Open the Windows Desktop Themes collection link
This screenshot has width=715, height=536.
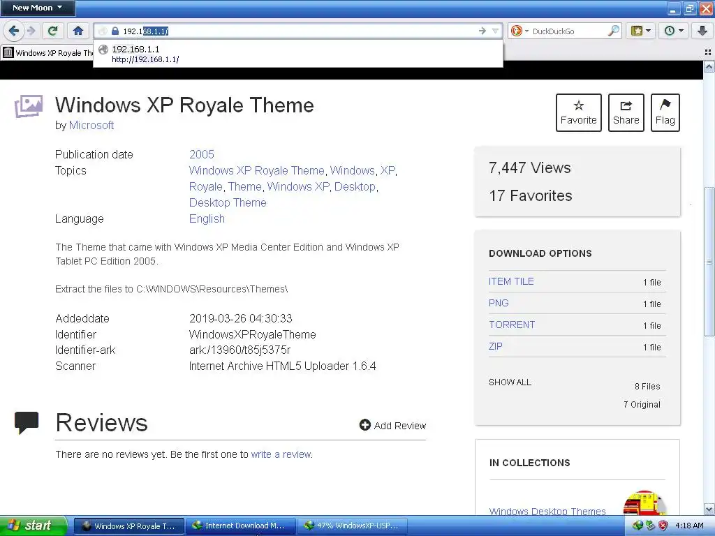547,512
